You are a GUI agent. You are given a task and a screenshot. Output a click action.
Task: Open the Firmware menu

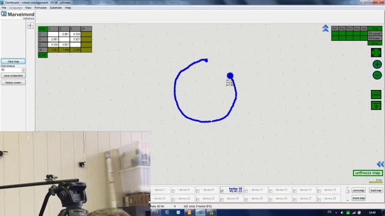pyautogui.click(x=40, y=8)
